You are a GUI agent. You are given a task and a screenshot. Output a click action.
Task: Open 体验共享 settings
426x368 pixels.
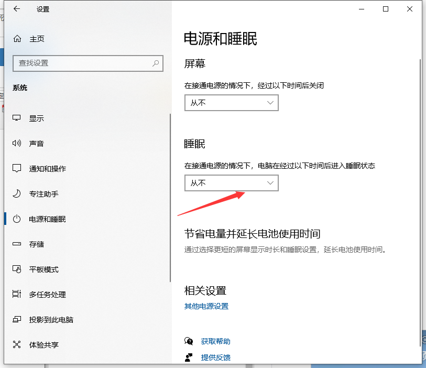tap(43, 345)
